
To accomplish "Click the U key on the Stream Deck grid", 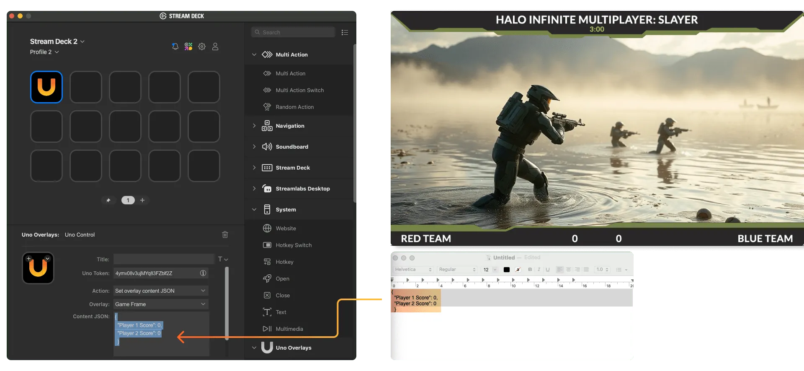I will (46, 87).
